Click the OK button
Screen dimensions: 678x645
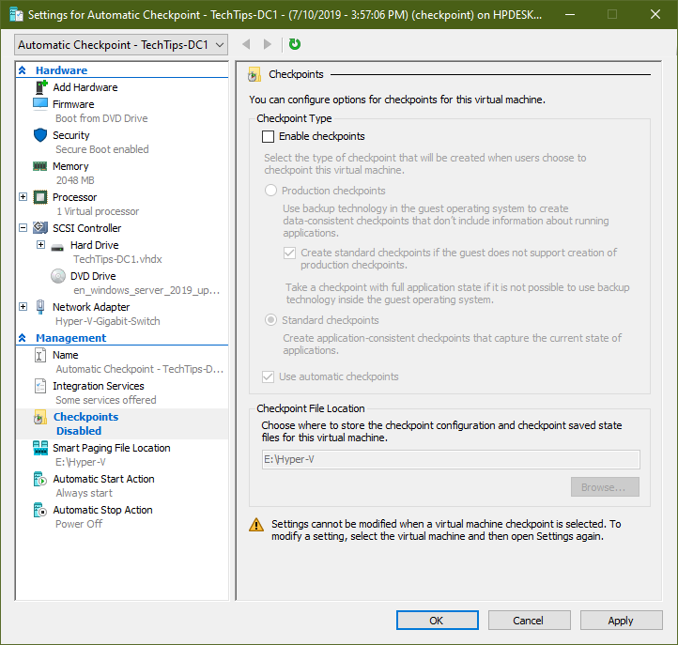(438, 621)
